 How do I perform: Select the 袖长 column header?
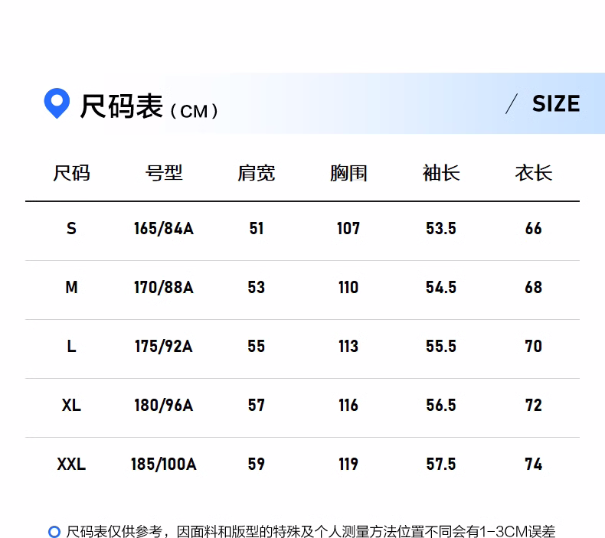point(441,173)
